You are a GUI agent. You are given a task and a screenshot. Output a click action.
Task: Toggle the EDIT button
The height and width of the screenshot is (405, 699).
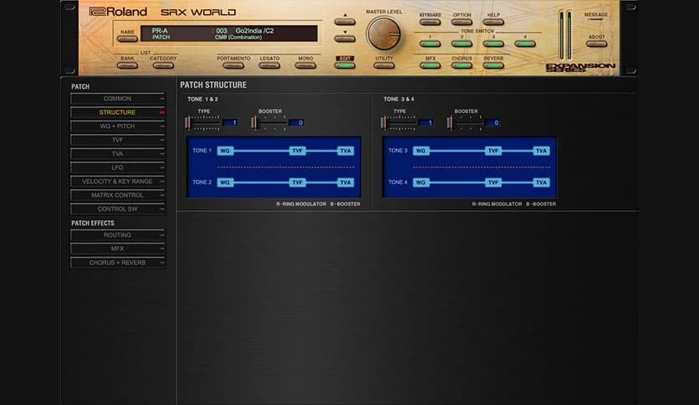click(345, 65)
